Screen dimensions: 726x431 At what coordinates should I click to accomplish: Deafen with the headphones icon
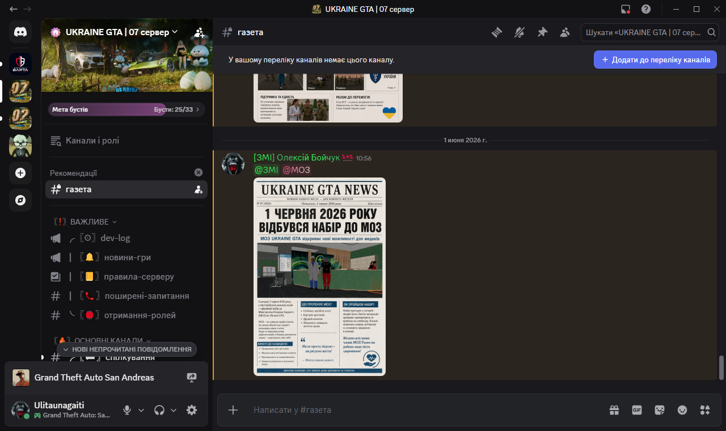pos(159,410)
